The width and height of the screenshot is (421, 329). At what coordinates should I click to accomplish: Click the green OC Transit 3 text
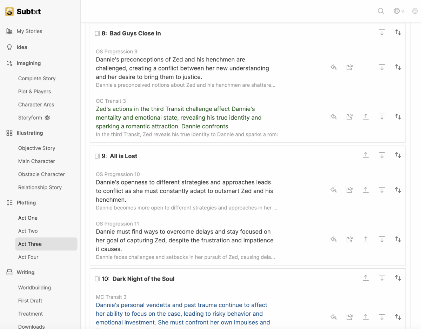point(179,117)
